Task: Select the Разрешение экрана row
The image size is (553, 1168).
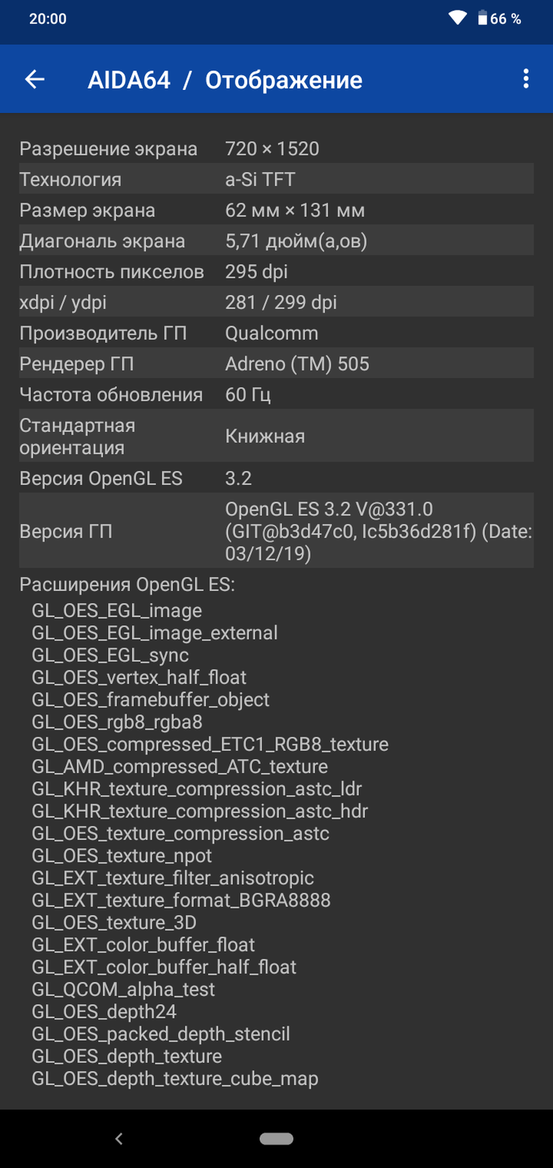Action: [x=276, y=148]
